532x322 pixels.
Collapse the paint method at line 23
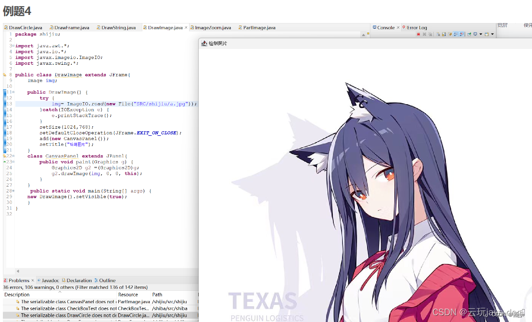pos(13,162)
